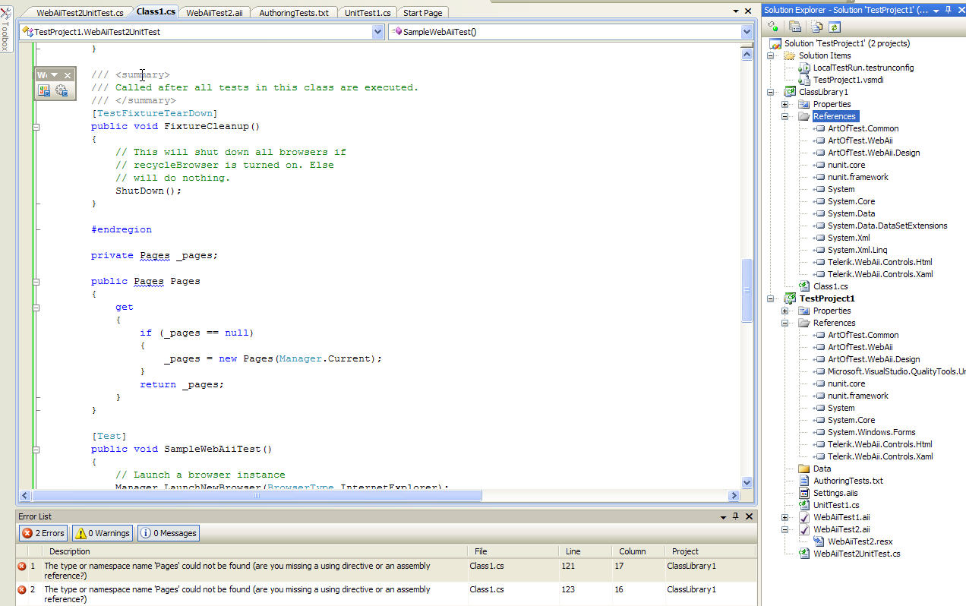
Task: Collapse the FixtureCleanup method in editor
Action: [x=36, y=127]
